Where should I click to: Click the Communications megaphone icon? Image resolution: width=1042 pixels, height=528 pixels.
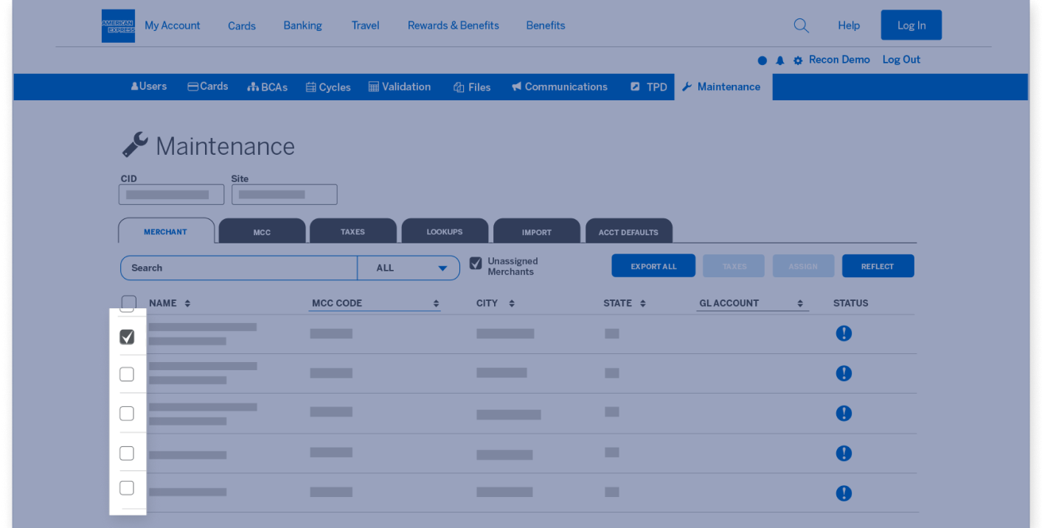(x=516, y=86)
